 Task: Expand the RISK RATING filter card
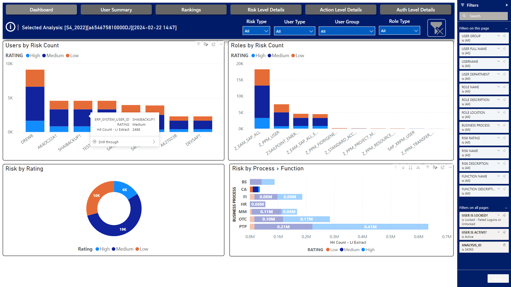pos(498,138)
